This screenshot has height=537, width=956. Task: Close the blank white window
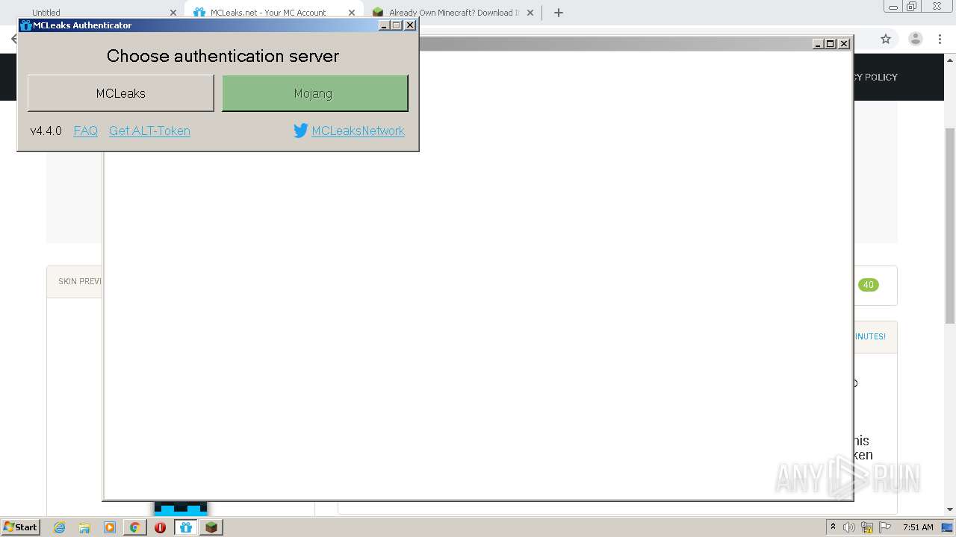(844, 44)
